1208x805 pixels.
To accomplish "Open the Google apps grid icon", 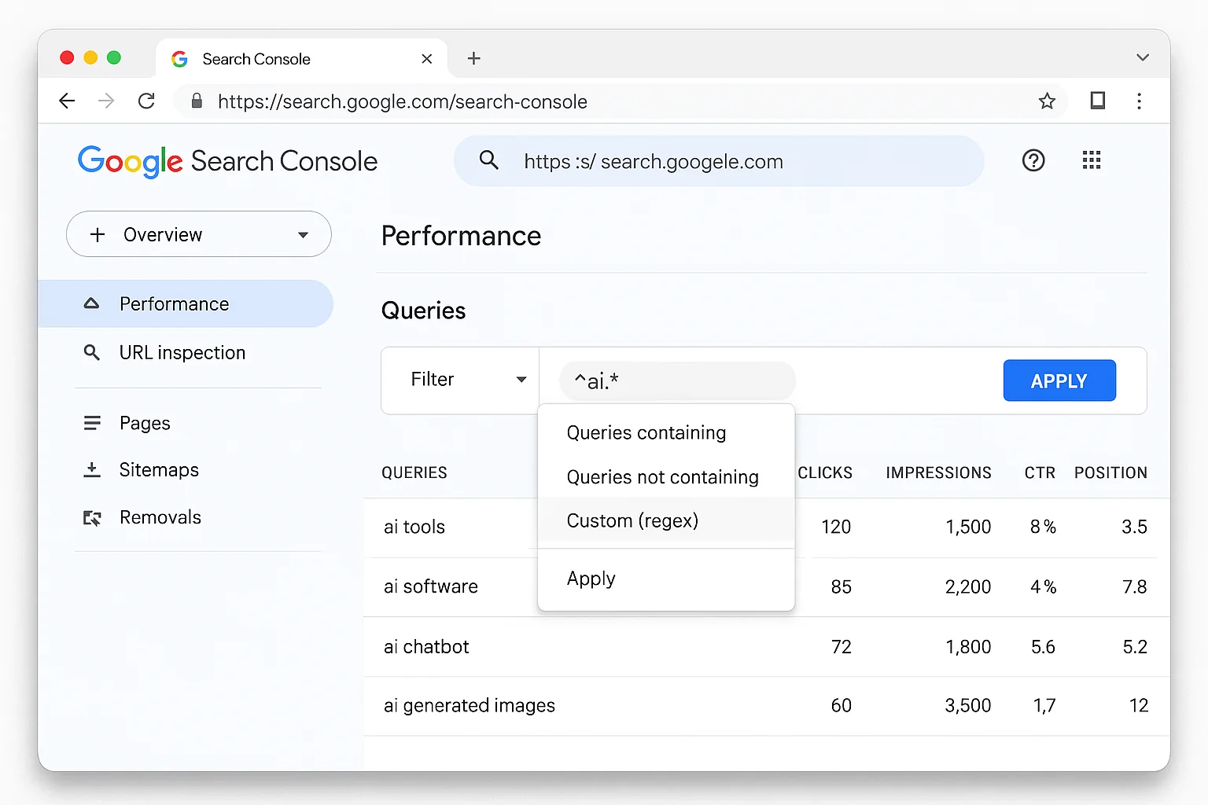I will pyautogui.click(x=1091, y=161).
